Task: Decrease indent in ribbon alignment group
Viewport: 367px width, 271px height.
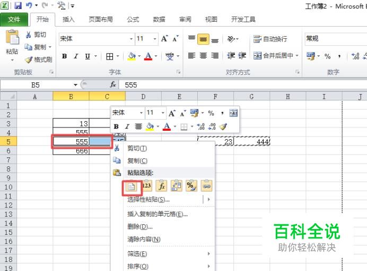Action: [231, 56]
